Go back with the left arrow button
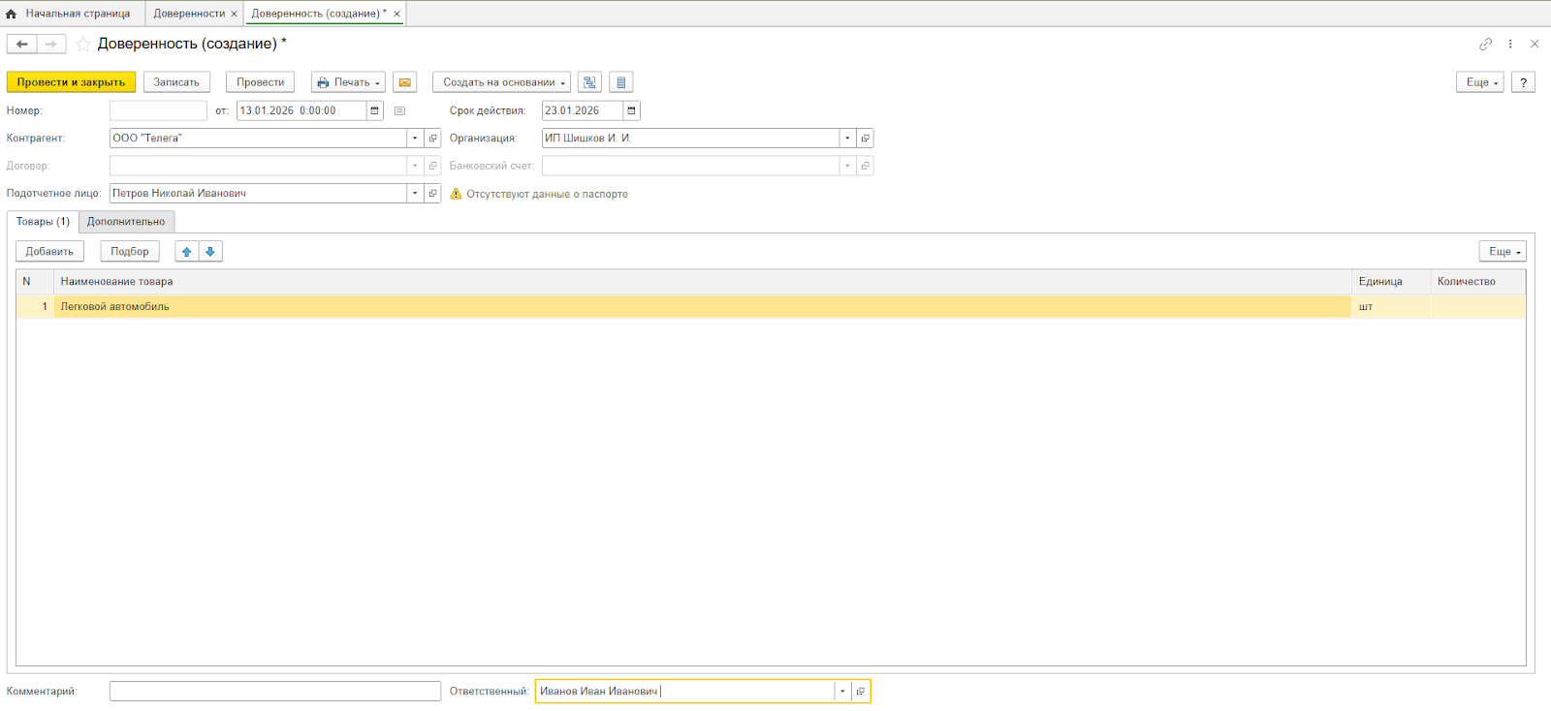Screen dimensions: 1551x711 [x=22, y=44]
